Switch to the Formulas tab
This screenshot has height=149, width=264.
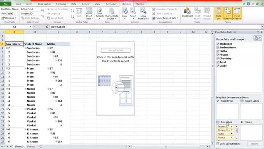click(x=61, y=4)
